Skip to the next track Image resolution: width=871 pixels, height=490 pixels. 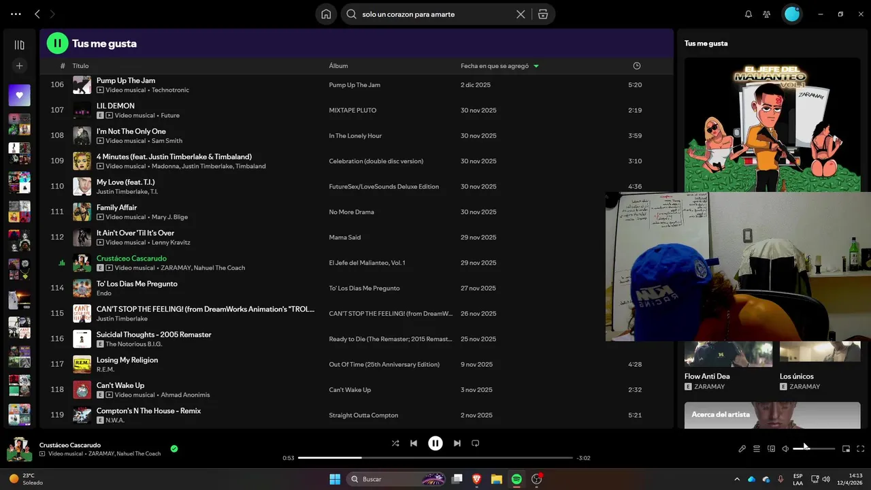457,443
